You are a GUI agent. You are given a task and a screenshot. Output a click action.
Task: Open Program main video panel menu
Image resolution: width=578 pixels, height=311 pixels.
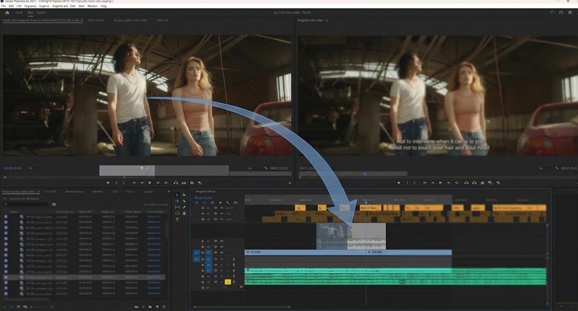coord(327,20)
